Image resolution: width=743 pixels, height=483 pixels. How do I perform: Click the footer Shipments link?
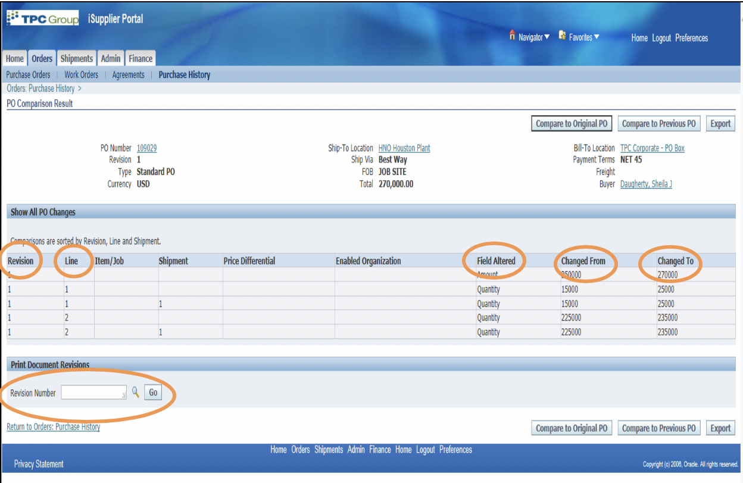(x=329, y=450)
